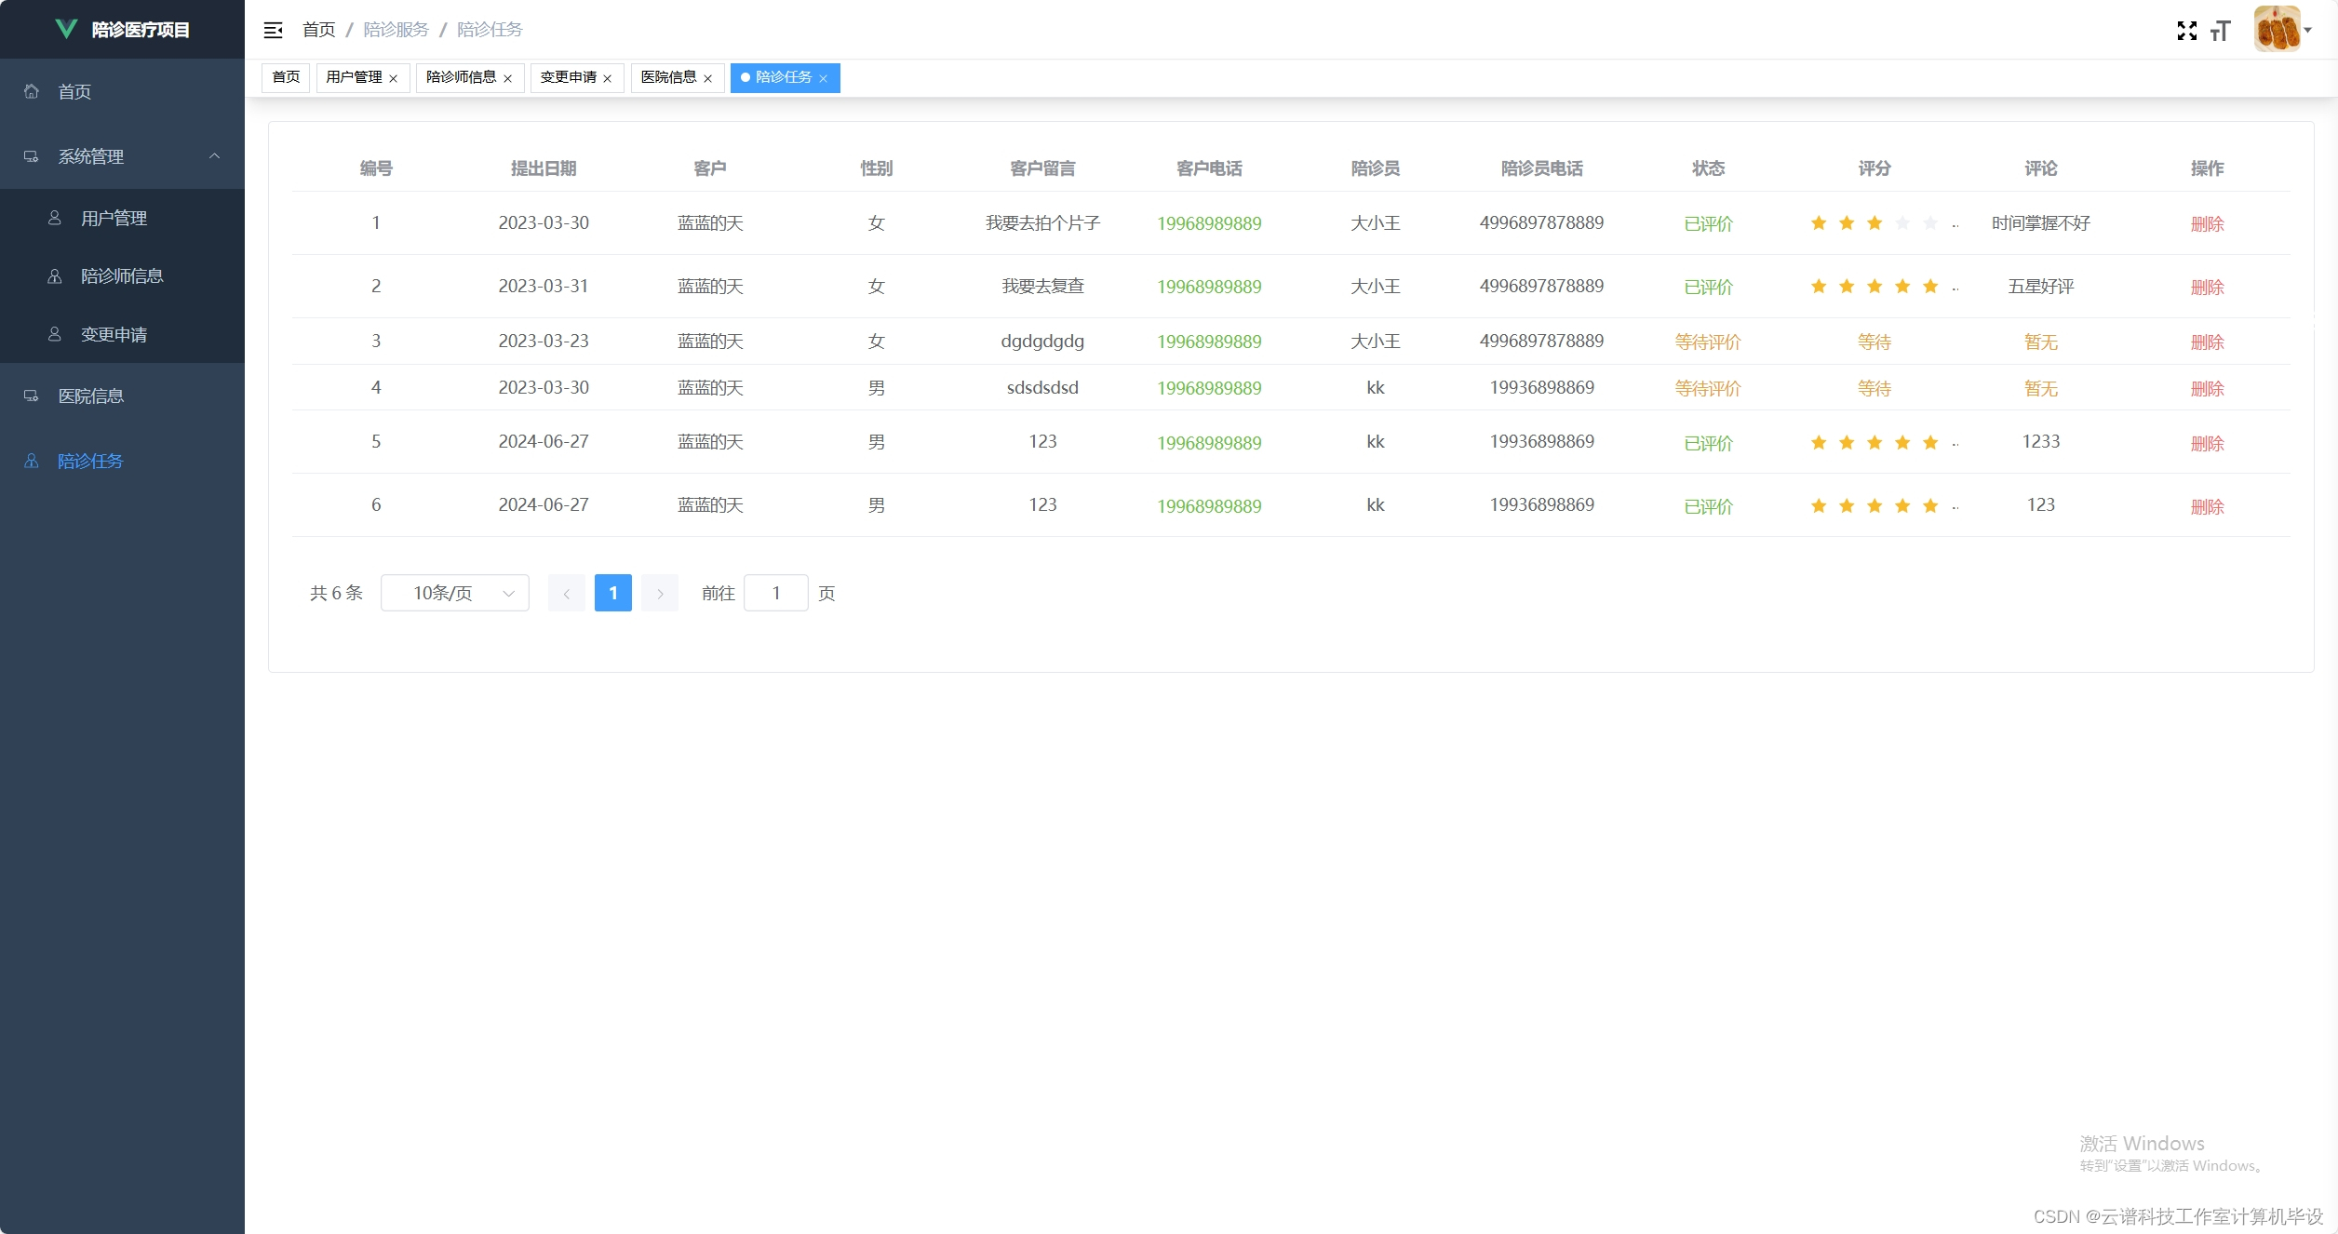Close the active 陪诊任务 tab
This screenshot has width=2338, height=1234.
824,78
